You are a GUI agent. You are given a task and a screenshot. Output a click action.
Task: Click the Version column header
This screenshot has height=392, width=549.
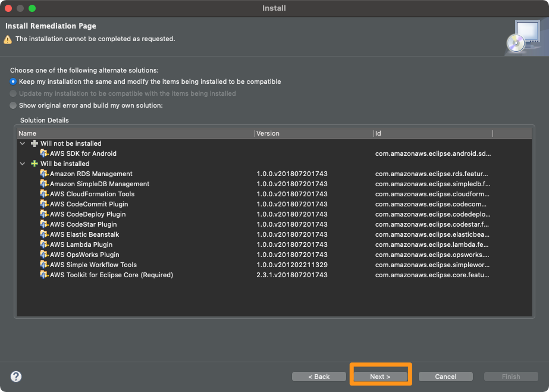(314, 133)
